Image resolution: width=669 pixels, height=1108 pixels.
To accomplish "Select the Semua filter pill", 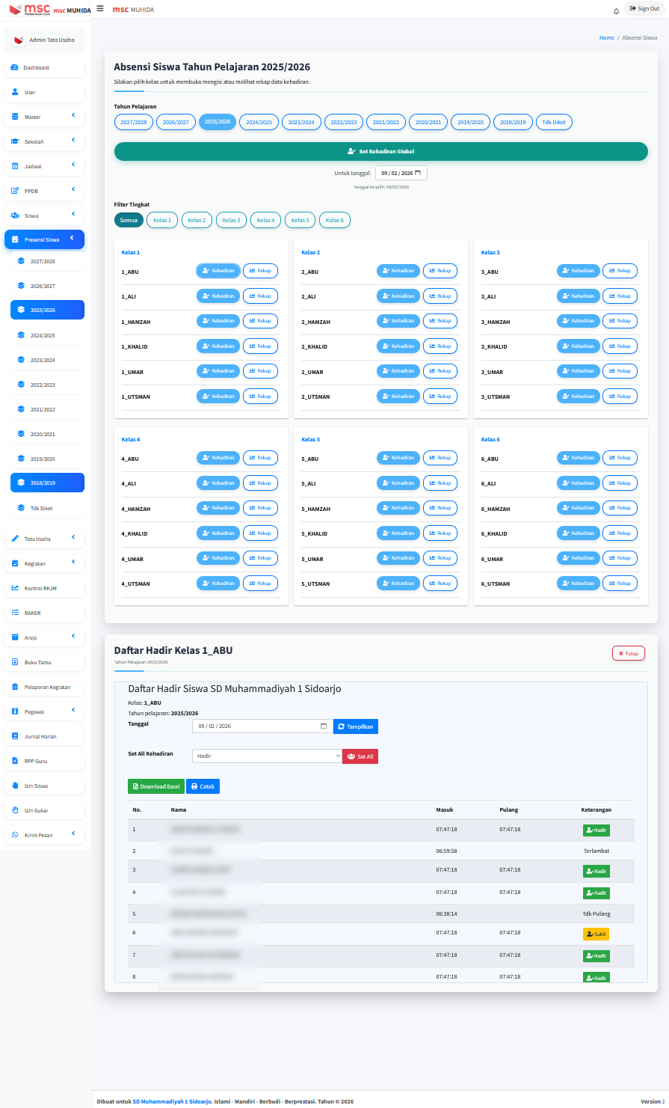I will [x=129, y=220].
